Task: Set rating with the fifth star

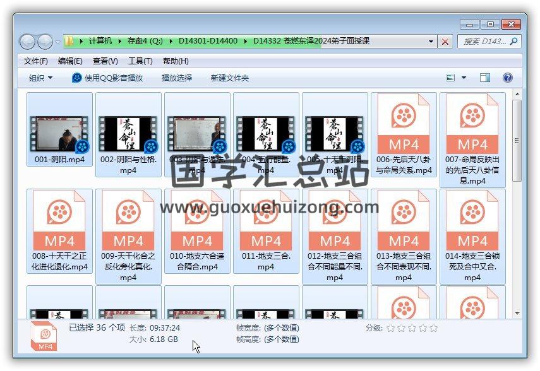Action: [434, 328]
